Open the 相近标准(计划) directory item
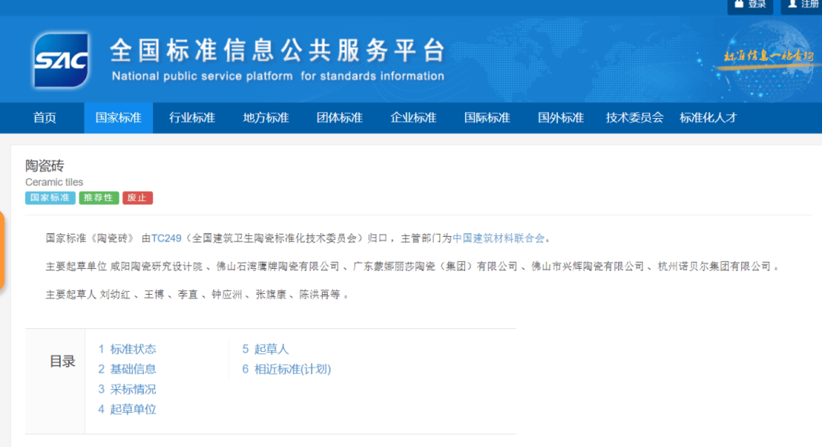The height and width of the screenshot is (447, 822). coord(292,369)
